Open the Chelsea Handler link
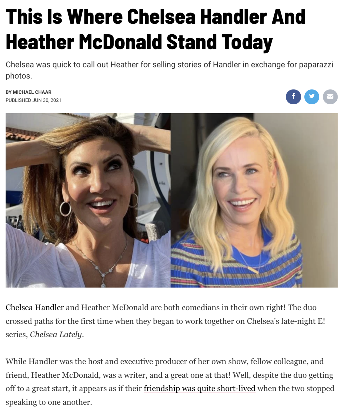The height and width of the screenshot is (412, 343). pos(35,307)
